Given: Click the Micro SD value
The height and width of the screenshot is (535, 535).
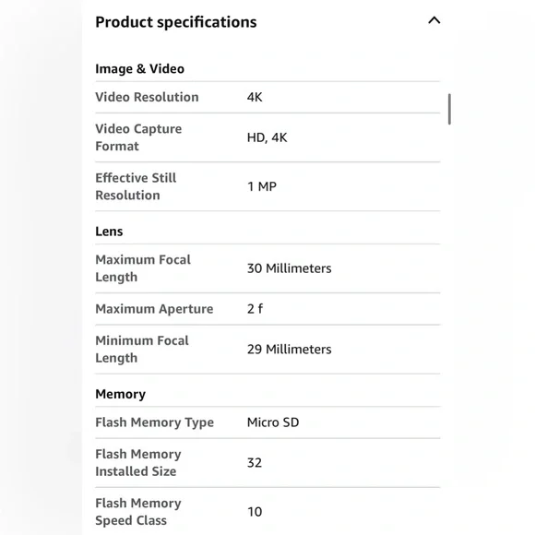Looking at the screenshot, I should (273, 422).
